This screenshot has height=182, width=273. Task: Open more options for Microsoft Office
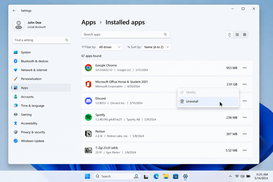(x=245, y=84)
